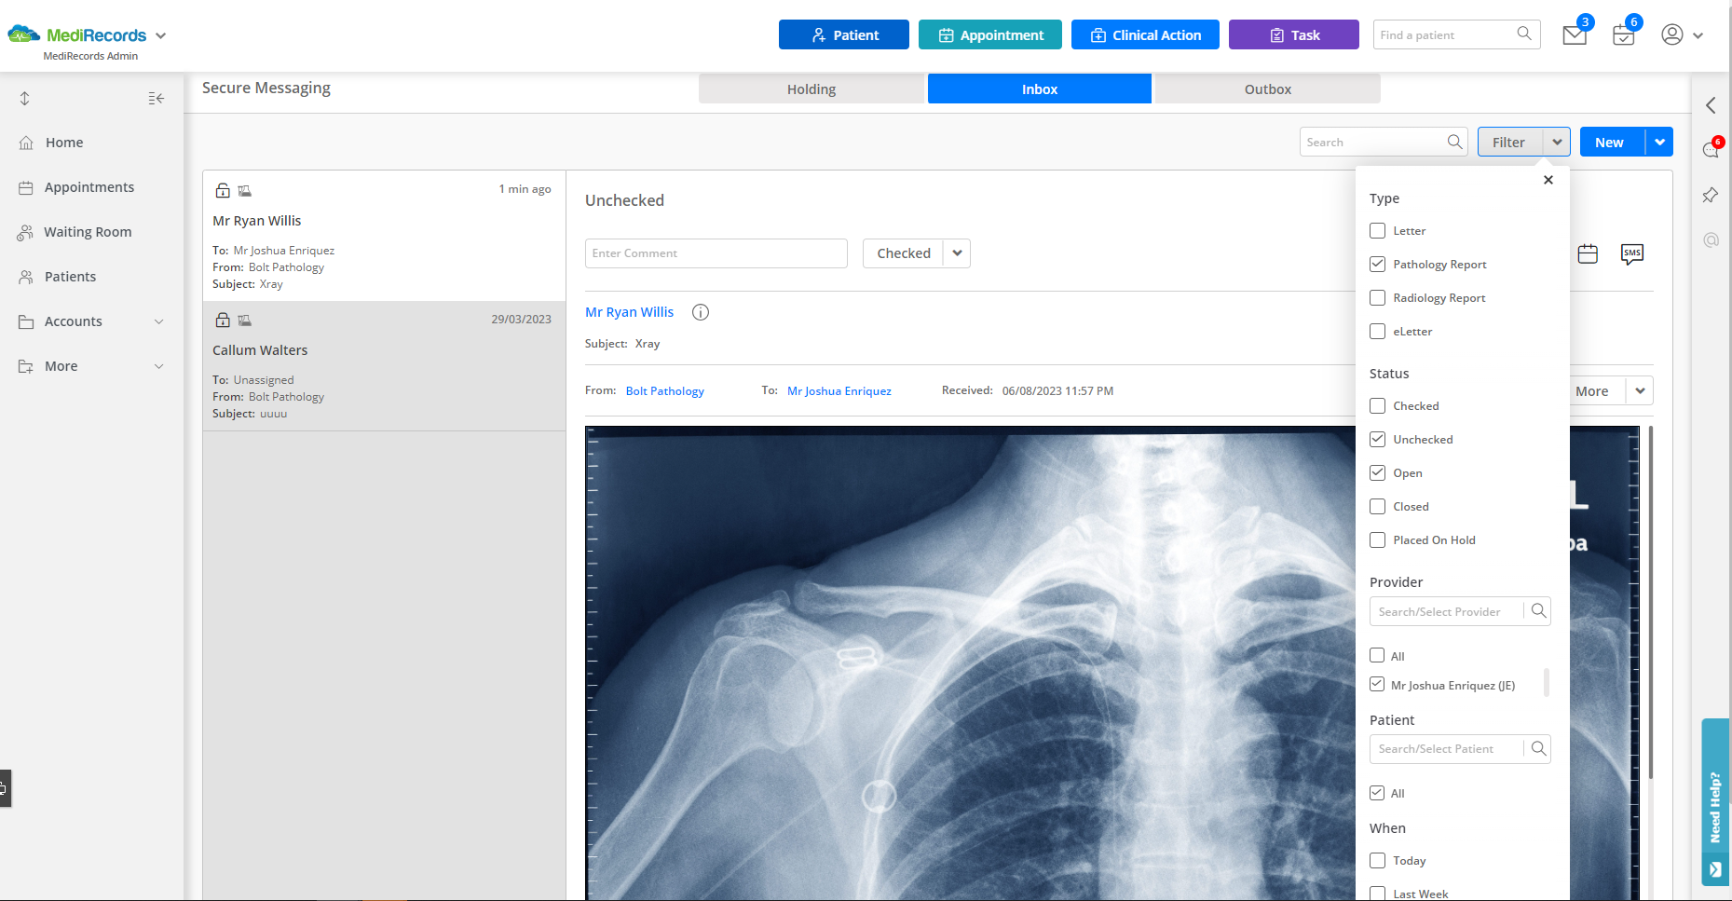Open the Checked status dropdown arrow

point(957,253)
